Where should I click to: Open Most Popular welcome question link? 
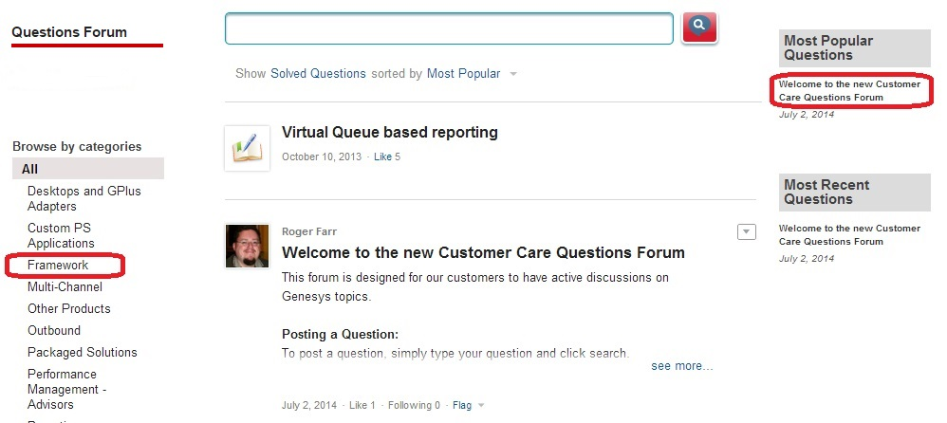pos(849,91)
